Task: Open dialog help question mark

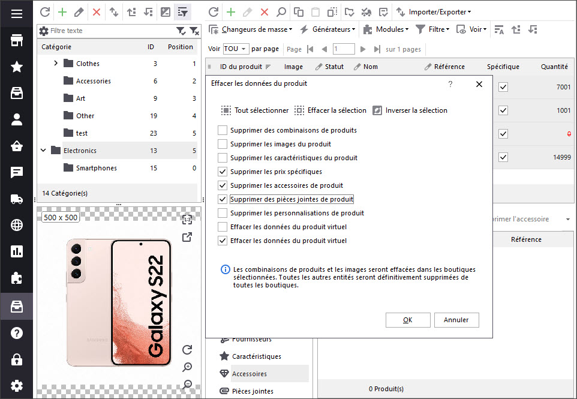Action: pyautogui.click(x=450, y=84)
